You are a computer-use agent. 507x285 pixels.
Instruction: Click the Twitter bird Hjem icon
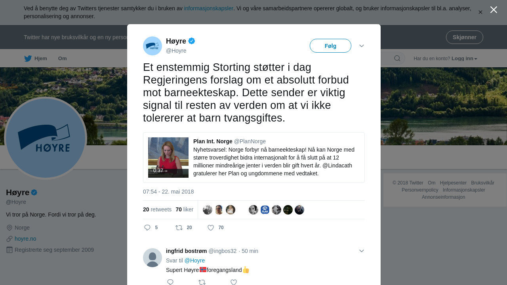pyautogui.click(x=28, y=59)
